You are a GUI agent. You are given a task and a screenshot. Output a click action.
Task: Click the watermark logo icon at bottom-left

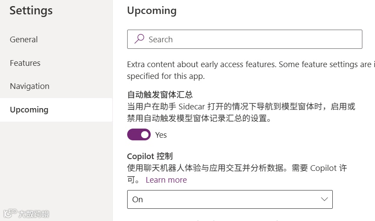pyautogui.click(x=10, y=213)
